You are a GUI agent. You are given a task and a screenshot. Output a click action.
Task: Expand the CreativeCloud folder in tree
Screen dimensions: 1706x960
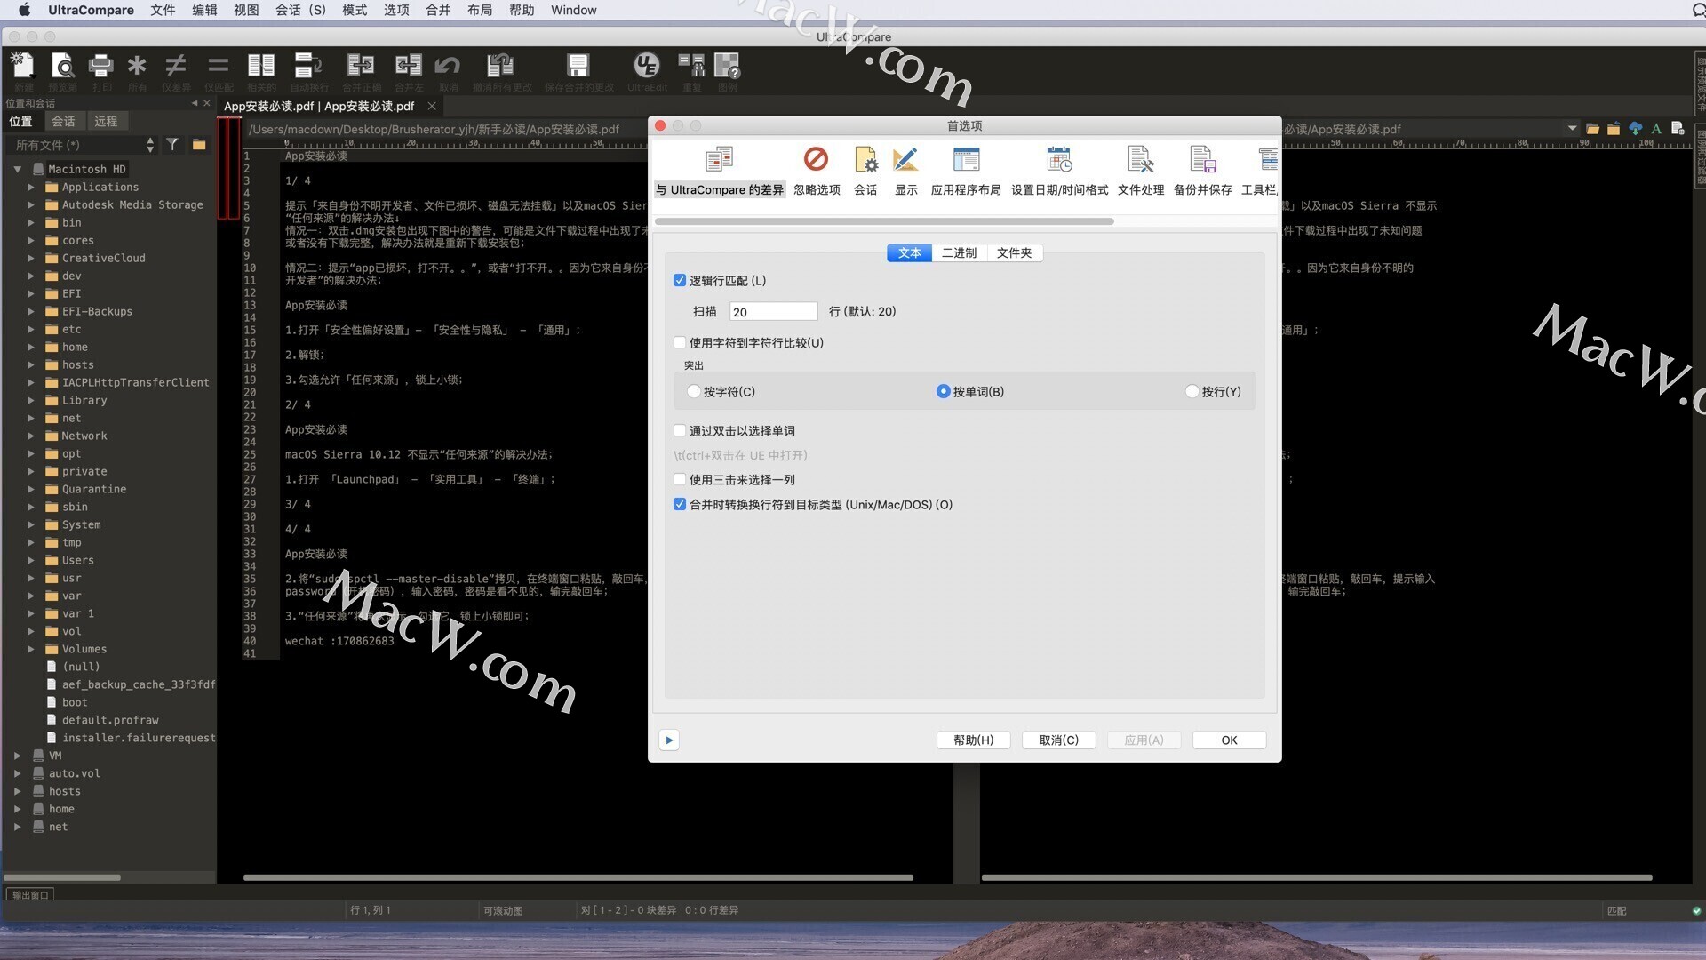click(x=31, y=259)
